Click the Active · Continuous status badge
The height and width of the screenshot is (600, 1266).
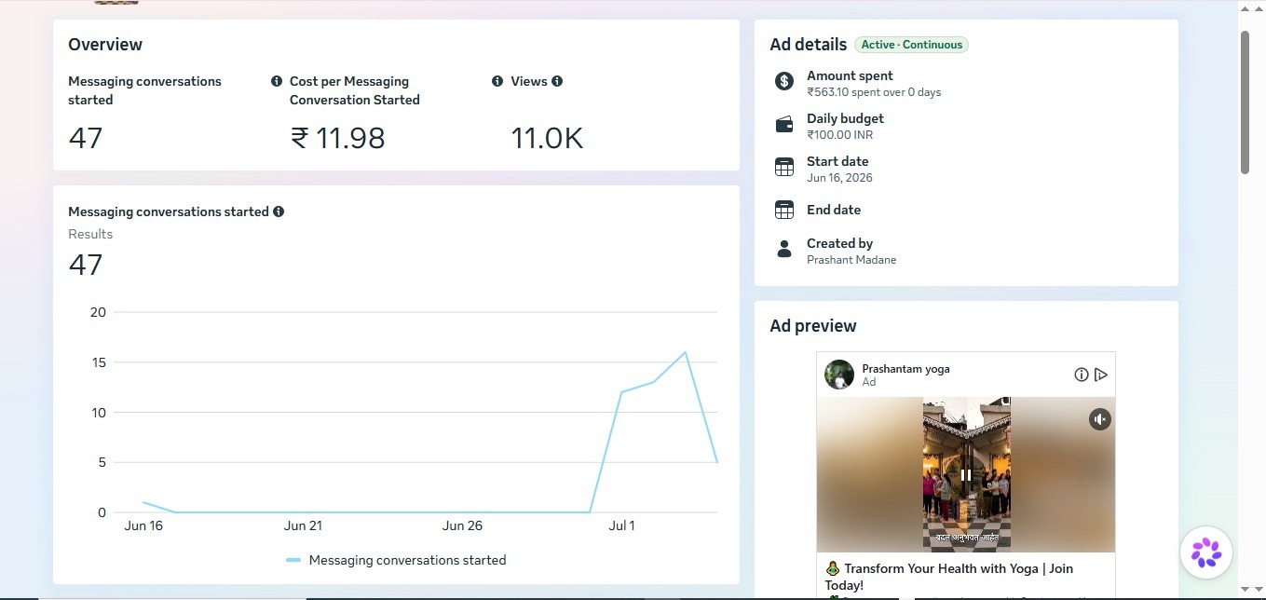pyautogui.click(x=911, y=45)
